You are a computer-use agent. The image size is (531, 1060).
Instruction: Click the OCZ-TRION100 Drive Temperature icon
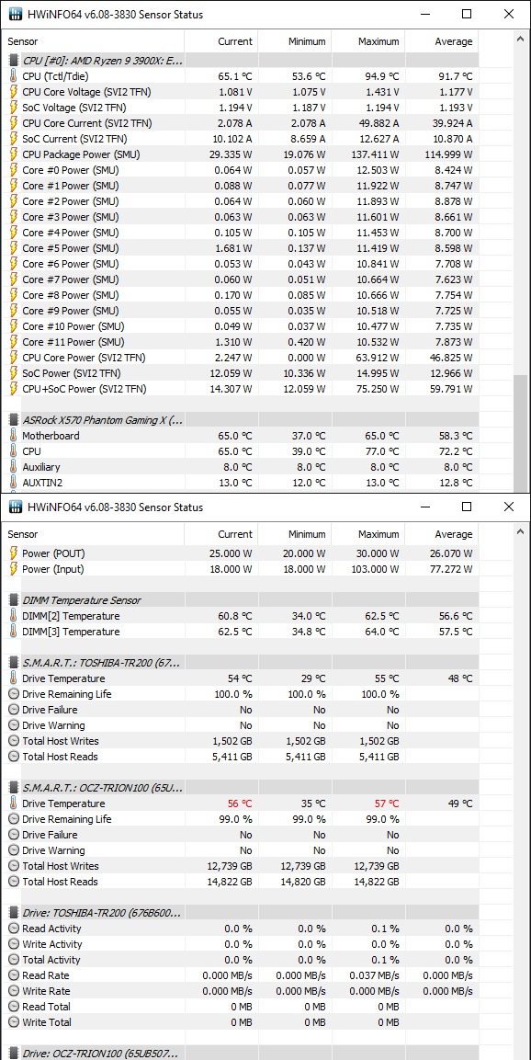tap(13, 804)
